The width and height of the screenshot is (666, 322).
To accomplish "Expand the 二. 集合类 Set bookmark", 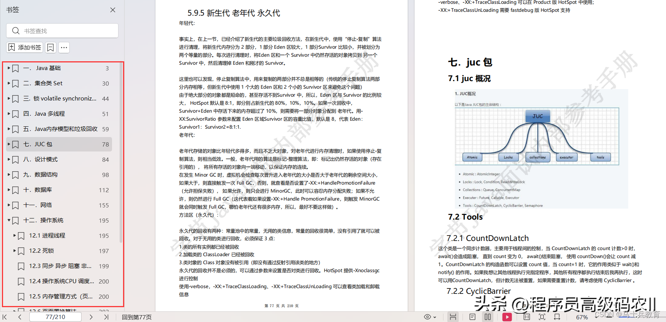I will click(9, 83).
